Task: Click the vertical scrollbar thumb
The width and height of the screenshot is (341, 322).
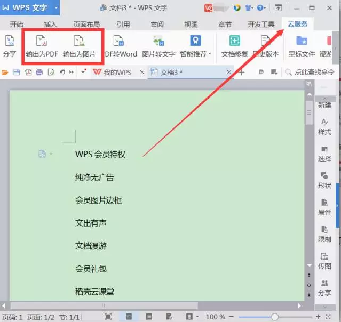Action: coord(309,112)
